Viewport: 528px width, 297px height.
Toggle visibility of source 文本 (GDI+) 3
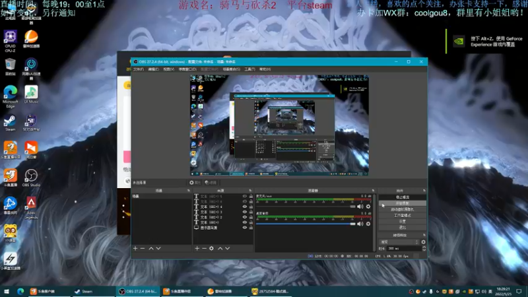(x=244, y=212)
